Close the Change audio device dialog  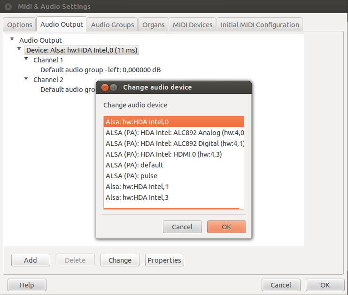pos(105,87)
